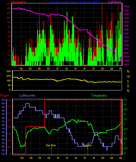136x162 pixels.
Task: Click the humidity scale value '99'
Action: pos(3,100)
